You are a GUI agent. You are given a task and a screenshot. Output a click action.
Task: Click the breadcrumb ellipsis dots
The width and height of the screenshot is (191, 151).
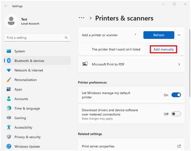tap(82, 18)
